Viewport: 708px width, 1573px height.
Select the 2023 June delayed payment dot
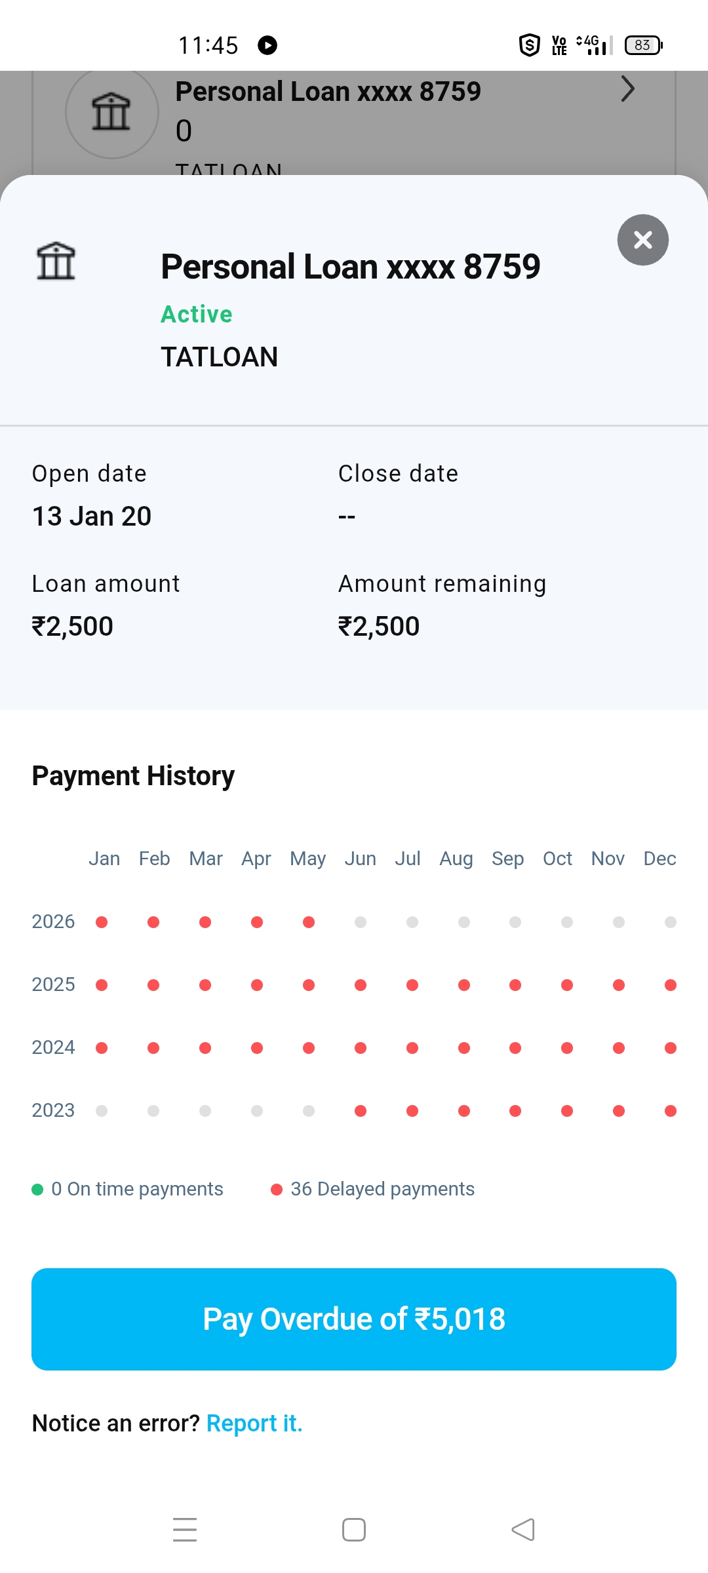click(361, 1111)
